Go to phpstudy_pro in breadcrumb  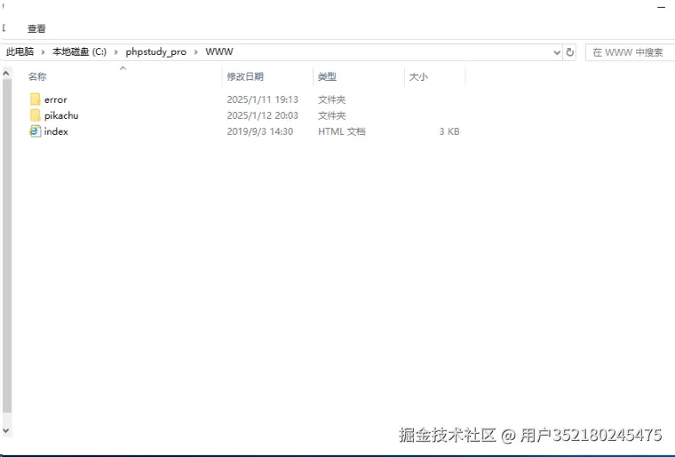[x=155, y=51]
